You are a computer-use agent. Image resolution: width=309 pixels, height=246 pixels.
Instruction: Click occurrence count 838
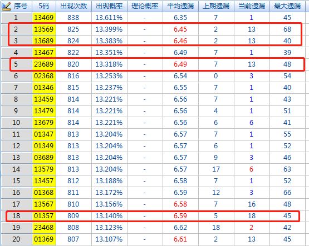73,18
